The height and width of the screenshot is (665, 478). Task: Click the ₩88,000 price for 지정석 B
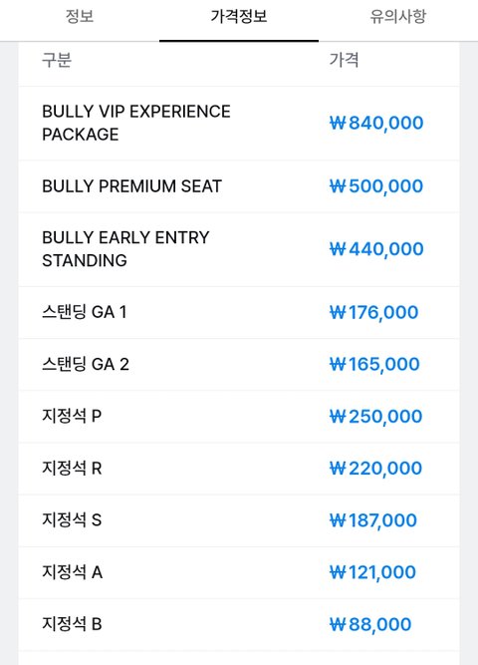(370, 624)
